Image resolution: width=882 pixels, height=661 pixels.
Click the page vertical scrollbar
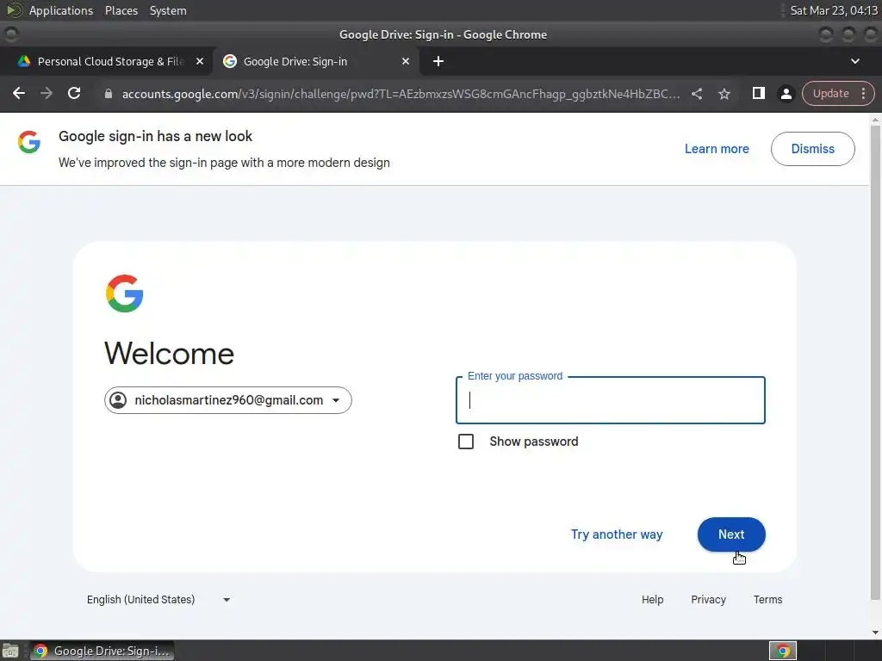point(875,362)
